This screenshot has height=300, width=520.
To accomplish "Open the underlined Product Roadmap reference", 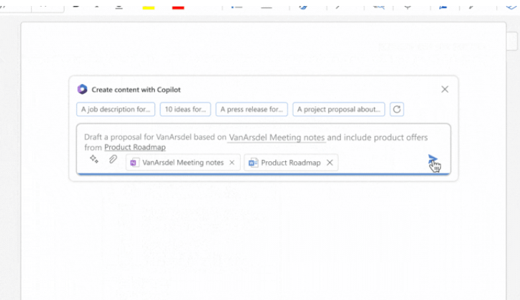I will point(135,147).
